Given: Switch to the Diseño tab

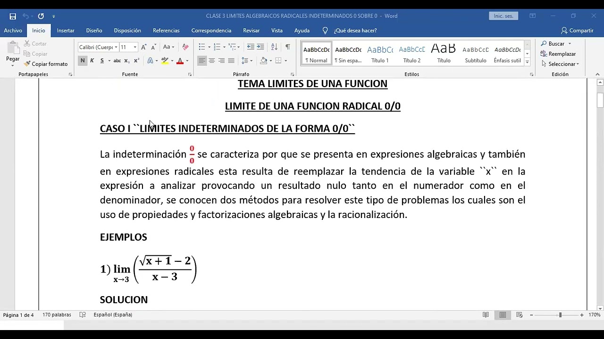Looking at the screenshot, I should (94, 31).
